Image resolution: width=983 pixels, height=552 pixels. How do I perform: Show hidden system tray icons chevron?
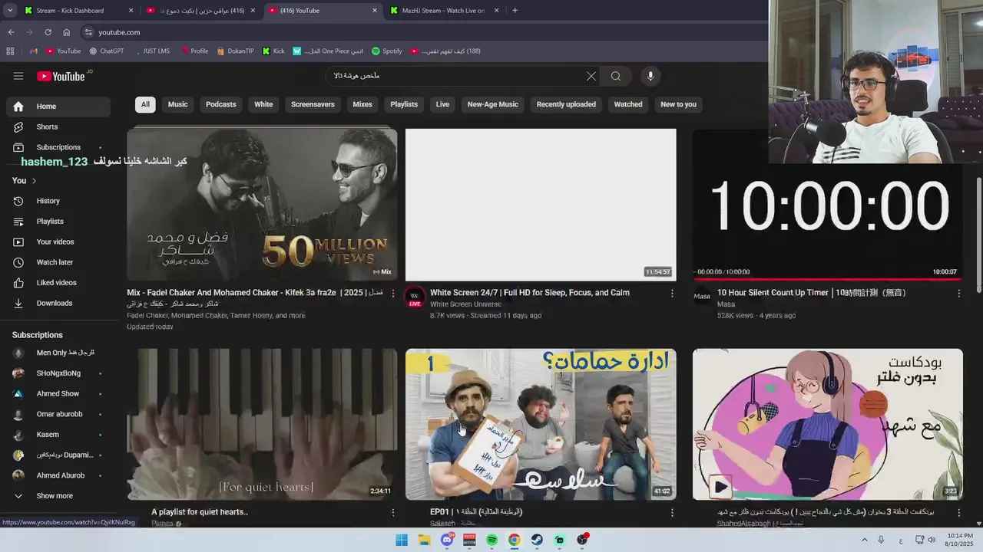(x=863, y=540)
